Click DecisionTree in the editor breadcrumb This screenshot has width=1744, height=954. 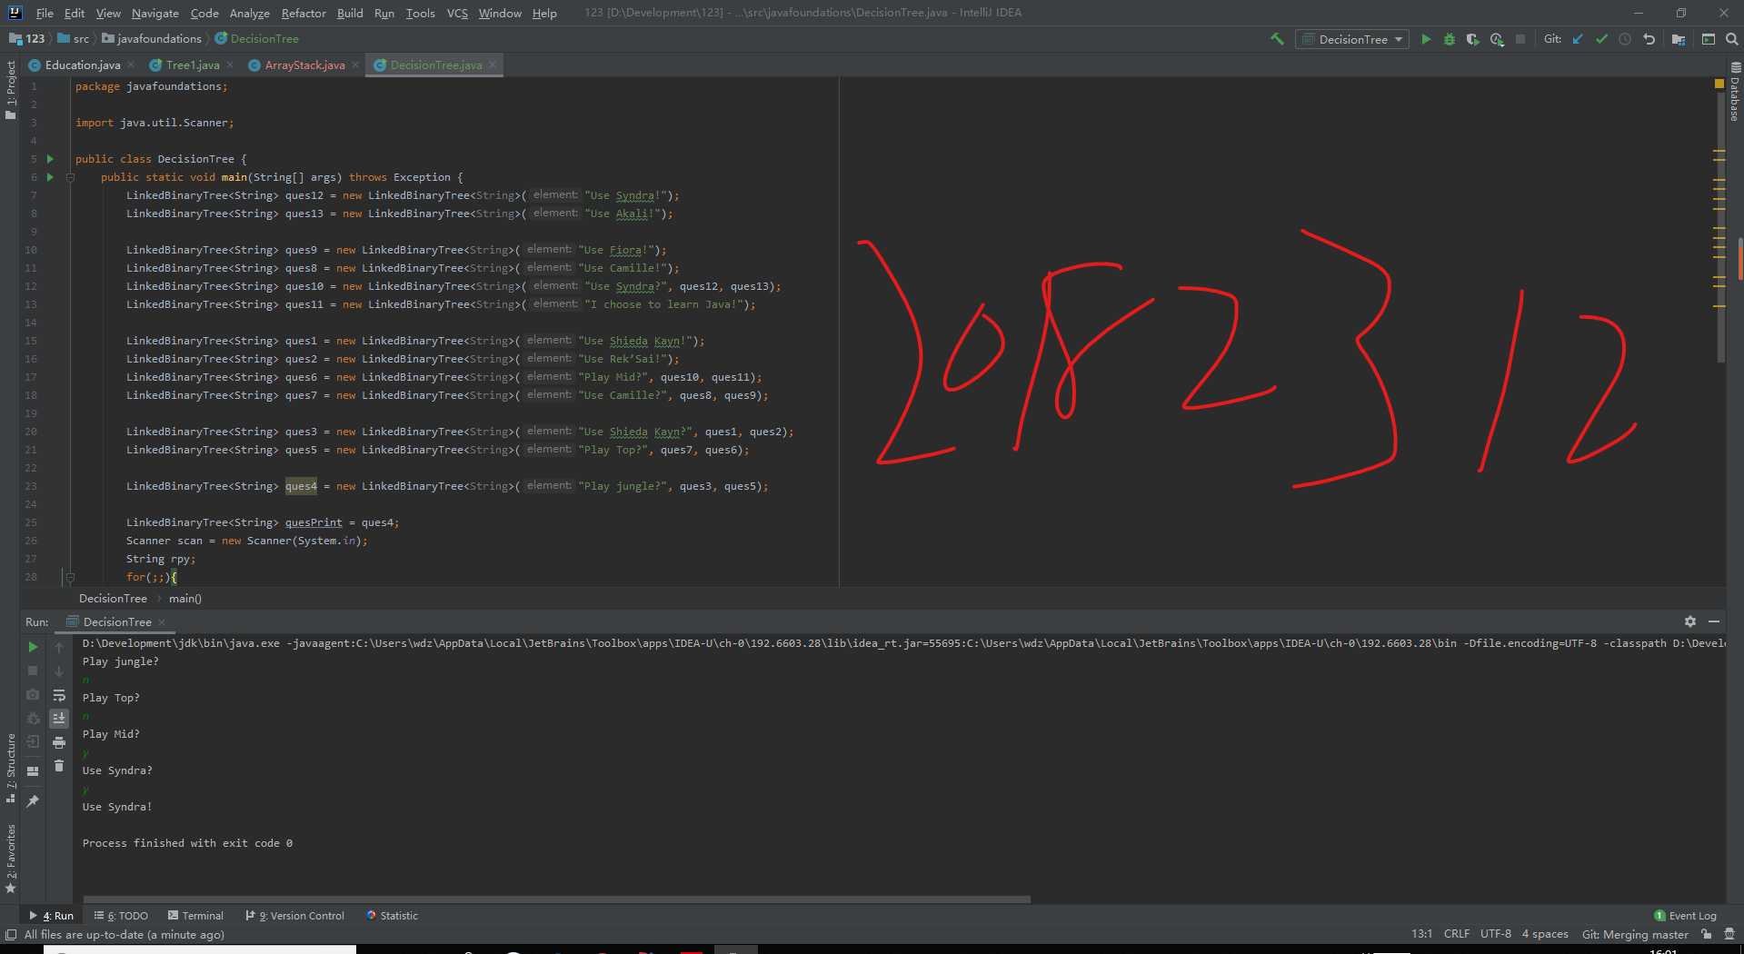coord(113,599)
